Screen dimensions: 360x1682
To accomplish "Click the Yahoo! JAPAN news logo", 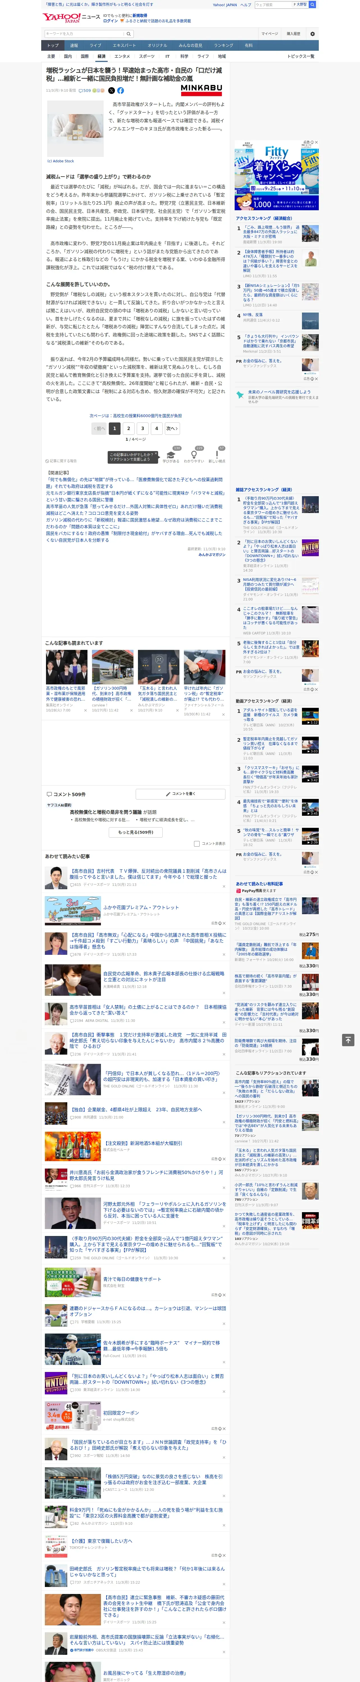I will pyautogui.click(x=71, y=18).
